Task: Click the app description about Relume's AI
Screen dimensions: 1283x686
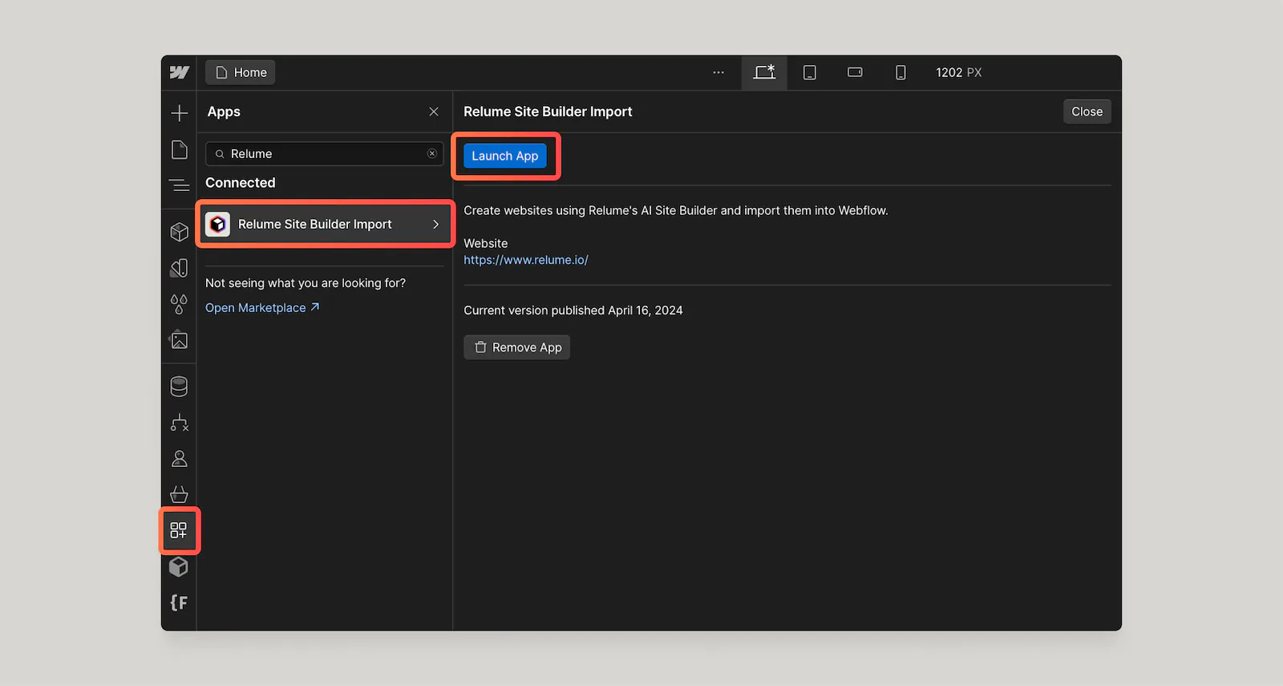Action: [x=676, y=210]
